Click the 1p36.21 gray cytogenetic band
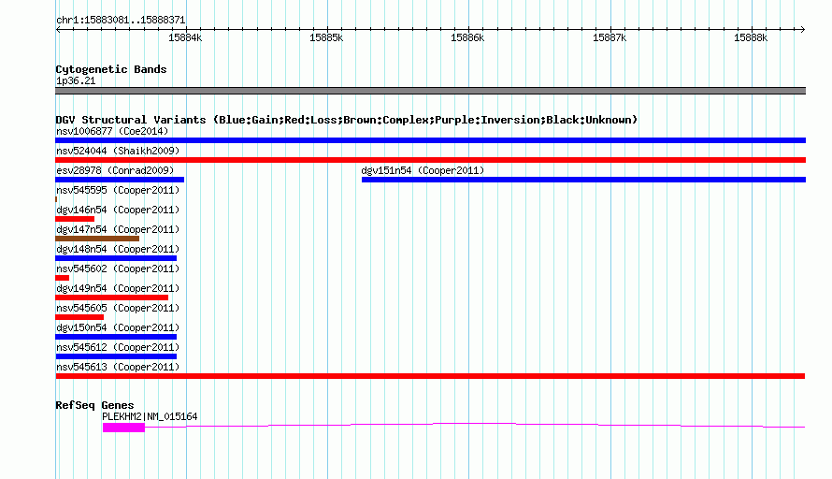 tap(430, 91)
